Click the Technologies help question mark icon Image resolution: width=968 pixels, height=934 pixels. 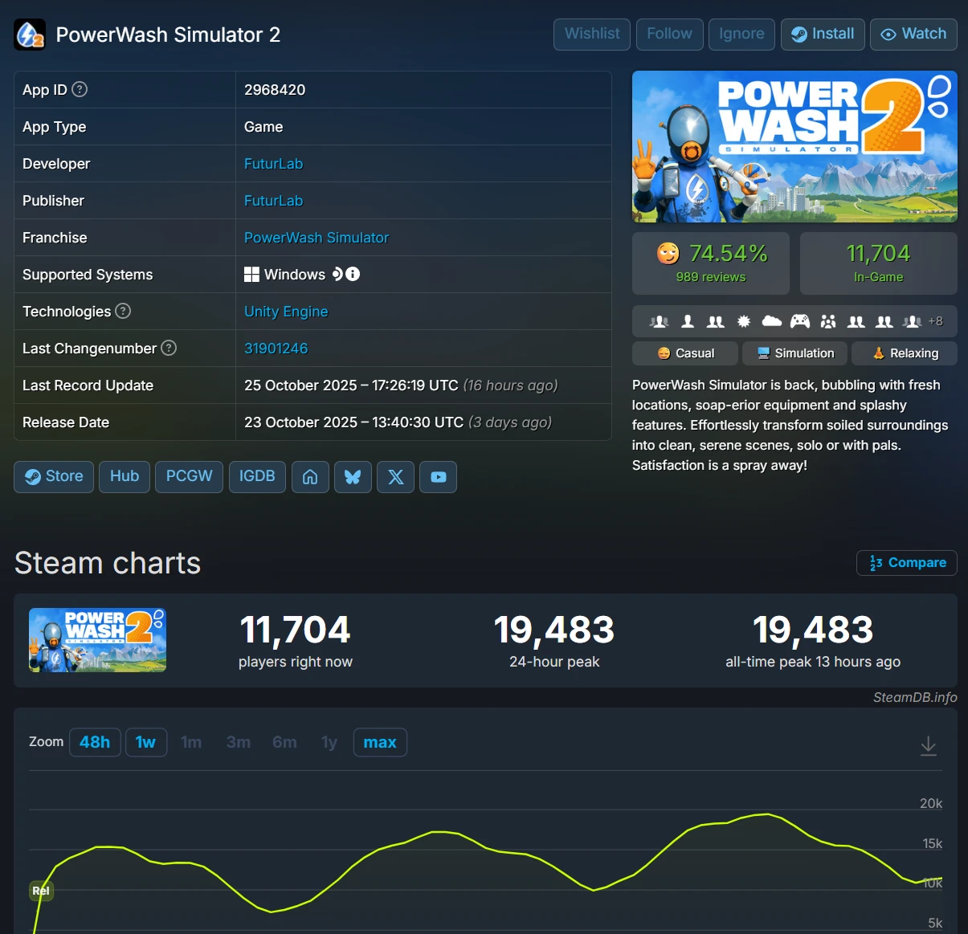pyautogui.click(x=123, y=311)
